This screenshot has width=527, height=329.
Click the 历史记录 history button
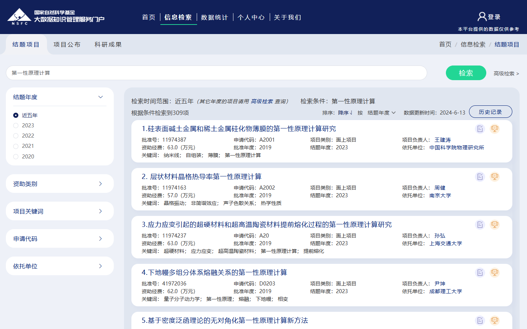pyautogui.click(x=490, y=112)
